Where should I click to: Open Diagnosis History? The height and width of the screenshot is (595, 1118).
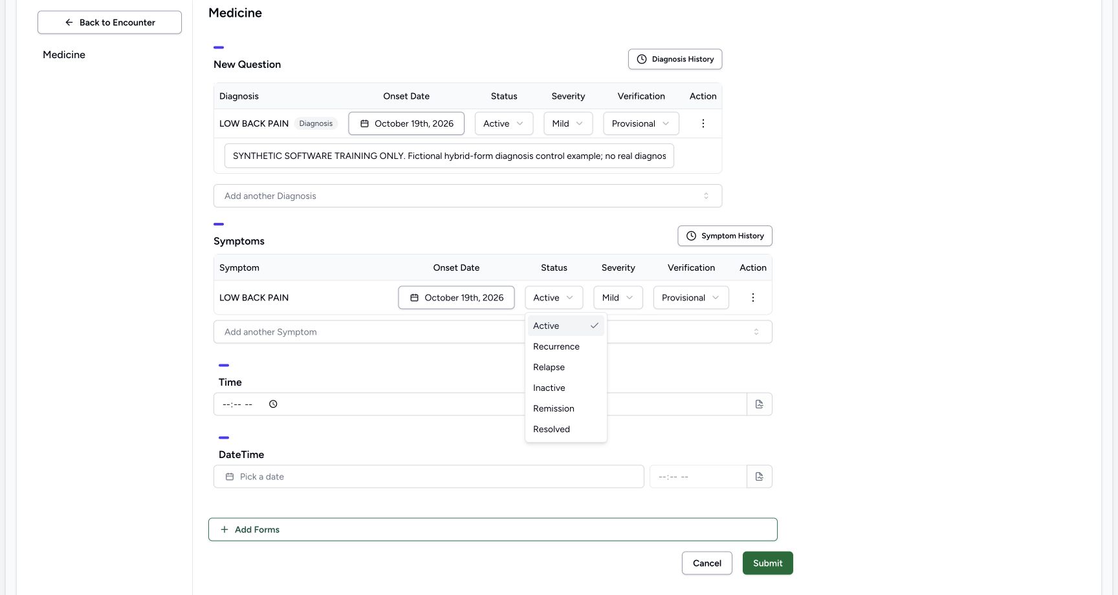[675, 59]
